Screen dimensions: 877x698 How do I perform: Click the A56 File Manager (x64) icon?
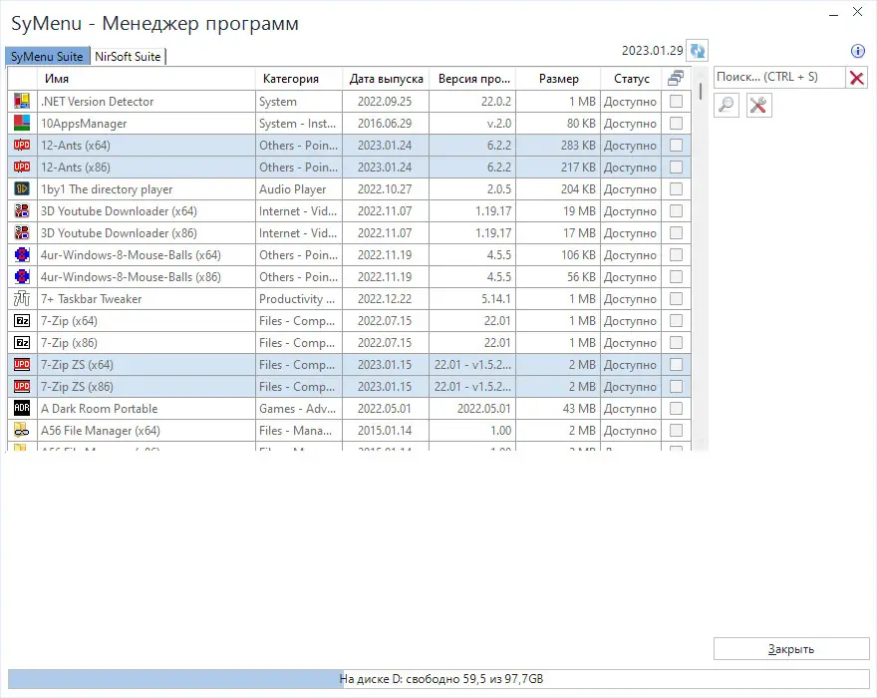[x=22, y=431]
